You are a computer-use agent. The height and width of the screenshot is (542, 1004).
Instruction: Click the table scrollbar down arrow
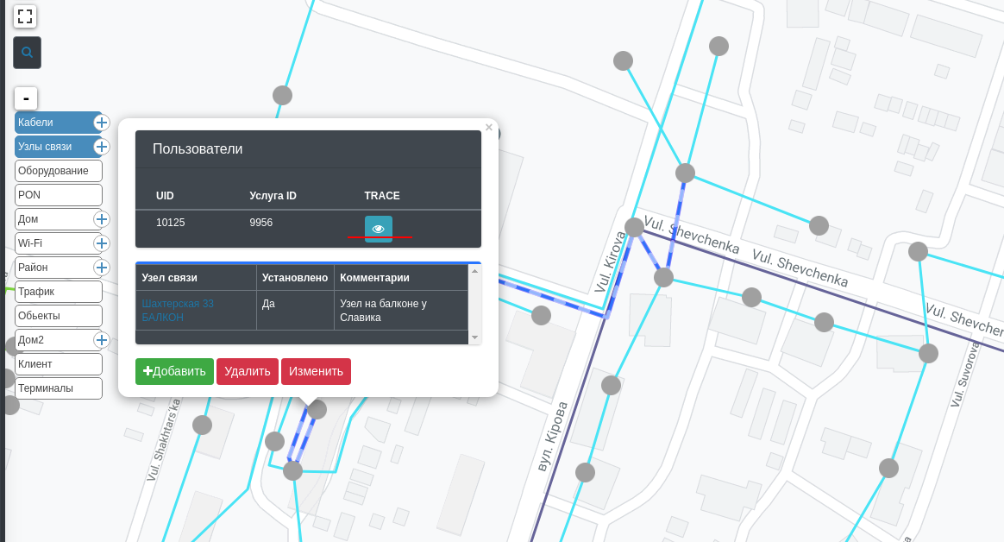click(474, 337)
